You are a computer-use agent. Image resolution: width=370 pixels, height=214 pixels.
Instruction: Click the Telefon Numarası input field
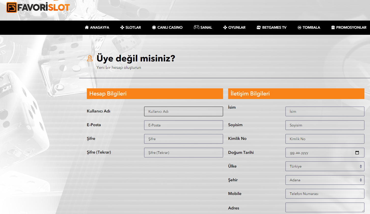click(325, 193)
